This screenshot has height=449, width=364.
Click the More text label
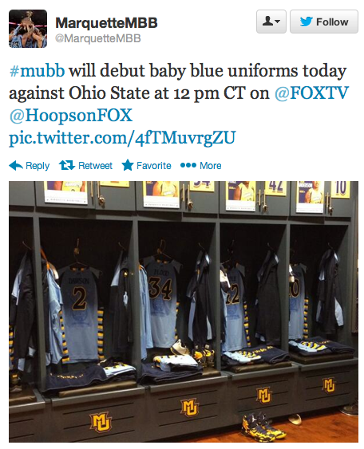(x=211, y=166)
